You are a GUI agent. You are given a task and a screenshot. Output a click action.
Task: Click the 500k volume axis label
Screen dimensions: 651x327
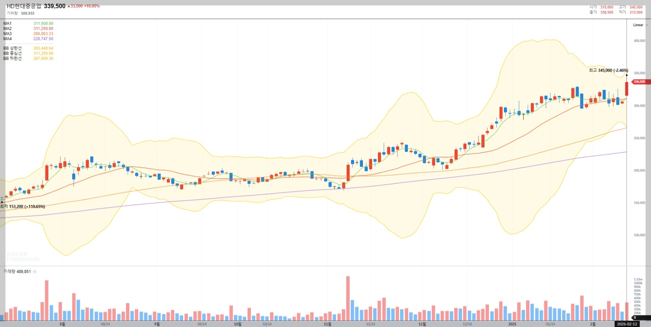coord(637,302)
